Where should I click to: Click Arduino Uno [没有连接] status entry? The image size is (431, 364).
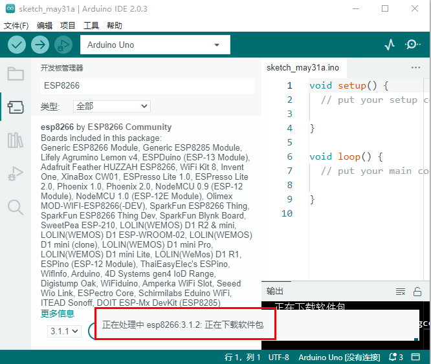[x=339, y=357]
